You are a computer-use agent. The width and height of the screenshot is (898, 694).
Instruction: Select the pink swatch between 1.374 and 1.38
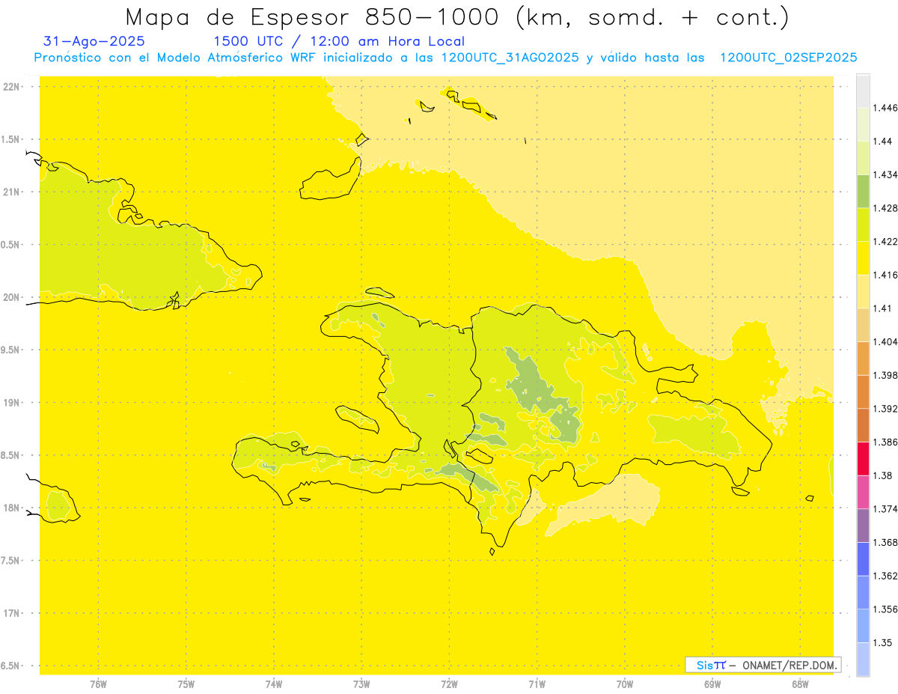(x=863, y=492)
